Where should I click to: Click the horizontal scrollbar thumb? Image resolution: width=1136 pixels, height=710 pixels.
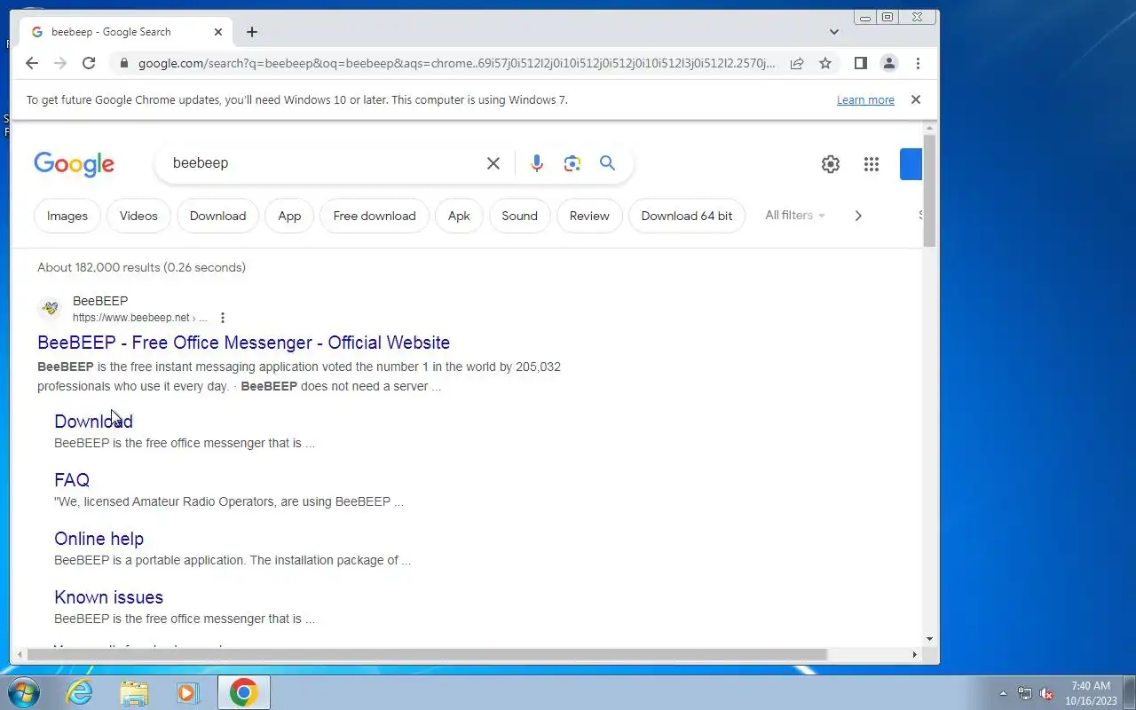(x=427, y=655)
